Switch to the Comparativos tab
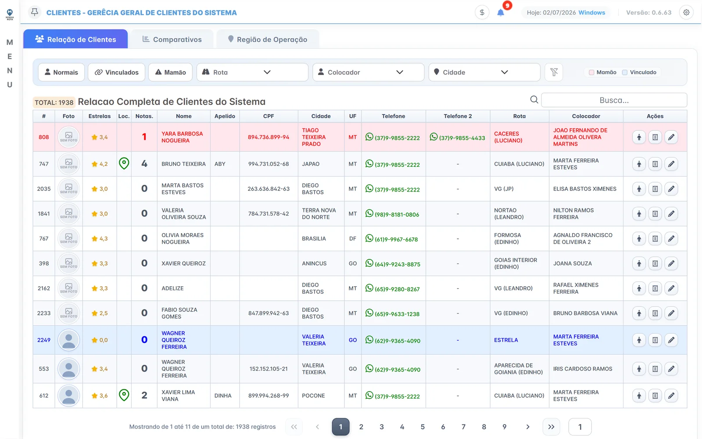The width and height of the screenshot is (702, 439). [172, 39]
